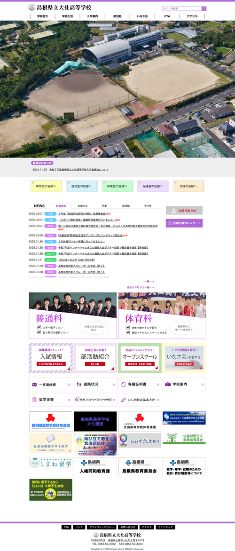Open the 島根県高等学校体育連盟 banner
Image resolution: width=235 pixels, height=551 pixels.
click(x=51, y=421)
